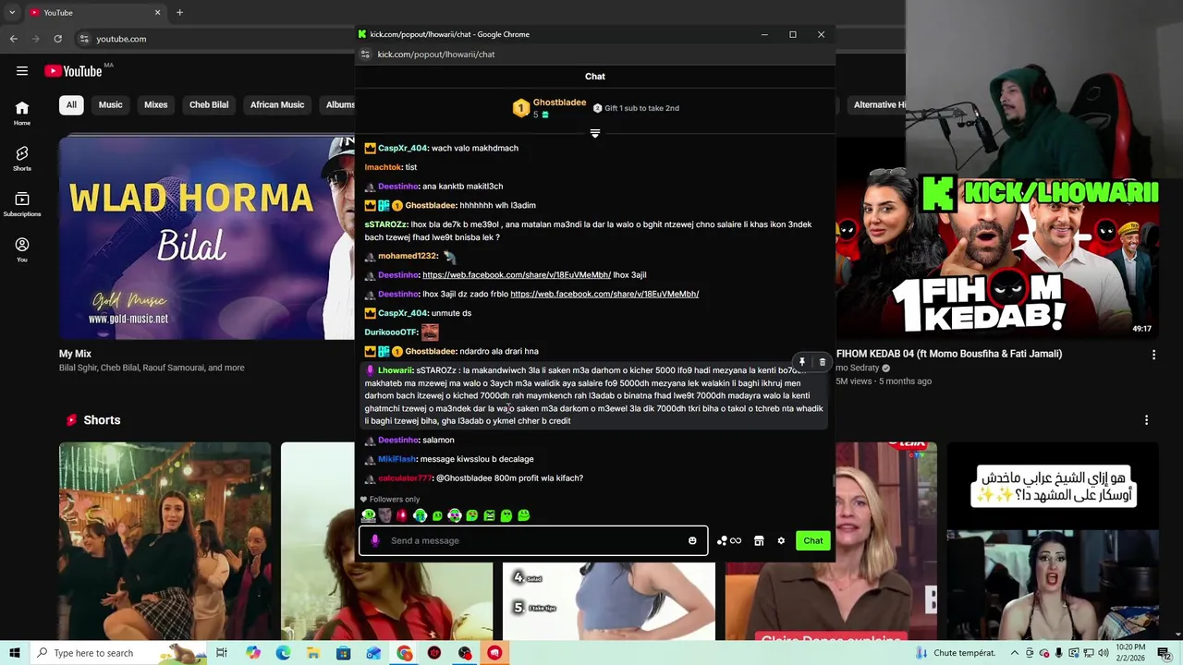Open the You section in sidebar
Image resolution: width=1183 pixels, height=665 pixels.
(22, 250)
